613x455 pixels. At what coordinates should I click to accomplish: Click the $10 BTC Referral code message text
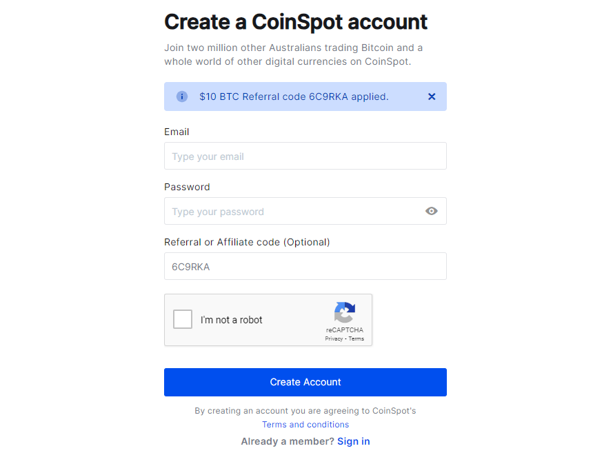click(x=294, y=97)
